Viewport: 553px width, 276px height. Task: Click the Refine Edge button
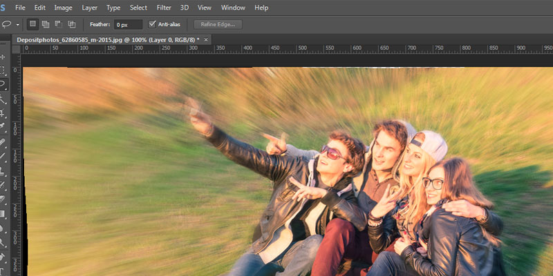218,24
